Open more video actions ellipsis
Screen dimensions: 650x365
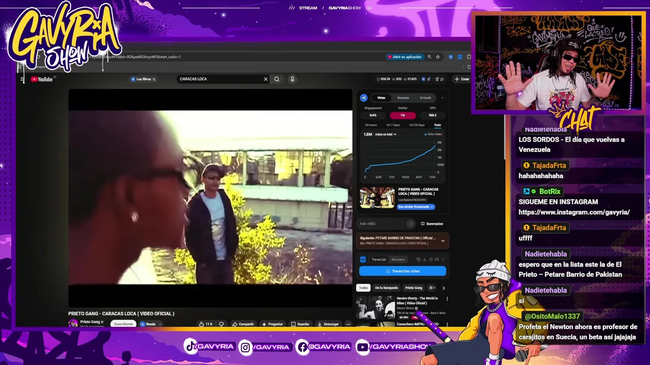(348, 324)
